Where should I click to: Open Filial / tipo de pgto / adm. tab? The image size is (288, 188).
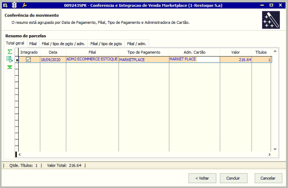(x=63, y=44)
